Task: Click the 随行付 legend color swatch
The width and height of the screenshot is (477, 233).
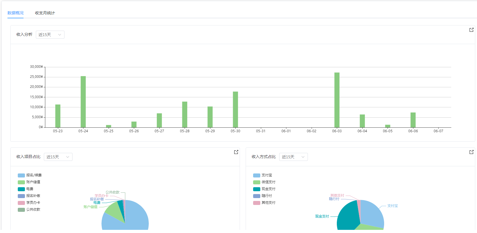Action: (x=257, y=196)
